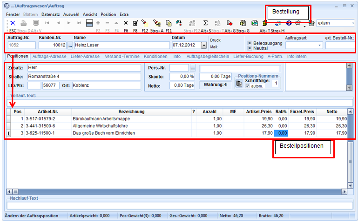Click down arrow of the top-right memo box
Viewport: 358px width, 222px height.
tap(349, 87)
